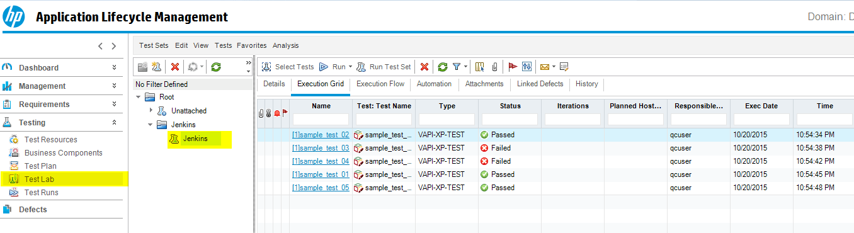854x233 pixels.
Task: Expand the Unattached tree node
Action: 151,110
